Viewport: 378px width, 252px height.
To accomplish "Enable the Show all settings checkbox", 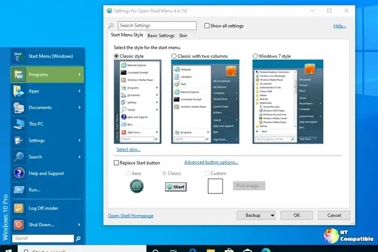I will tap(207, 26).
